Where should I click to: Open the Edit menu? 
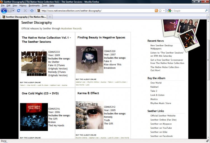[x=8, y=6]
